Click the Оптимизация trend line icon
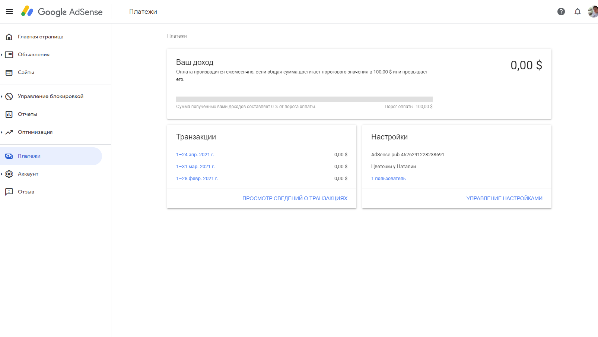The image size is (598, 337). click(9, 132)
